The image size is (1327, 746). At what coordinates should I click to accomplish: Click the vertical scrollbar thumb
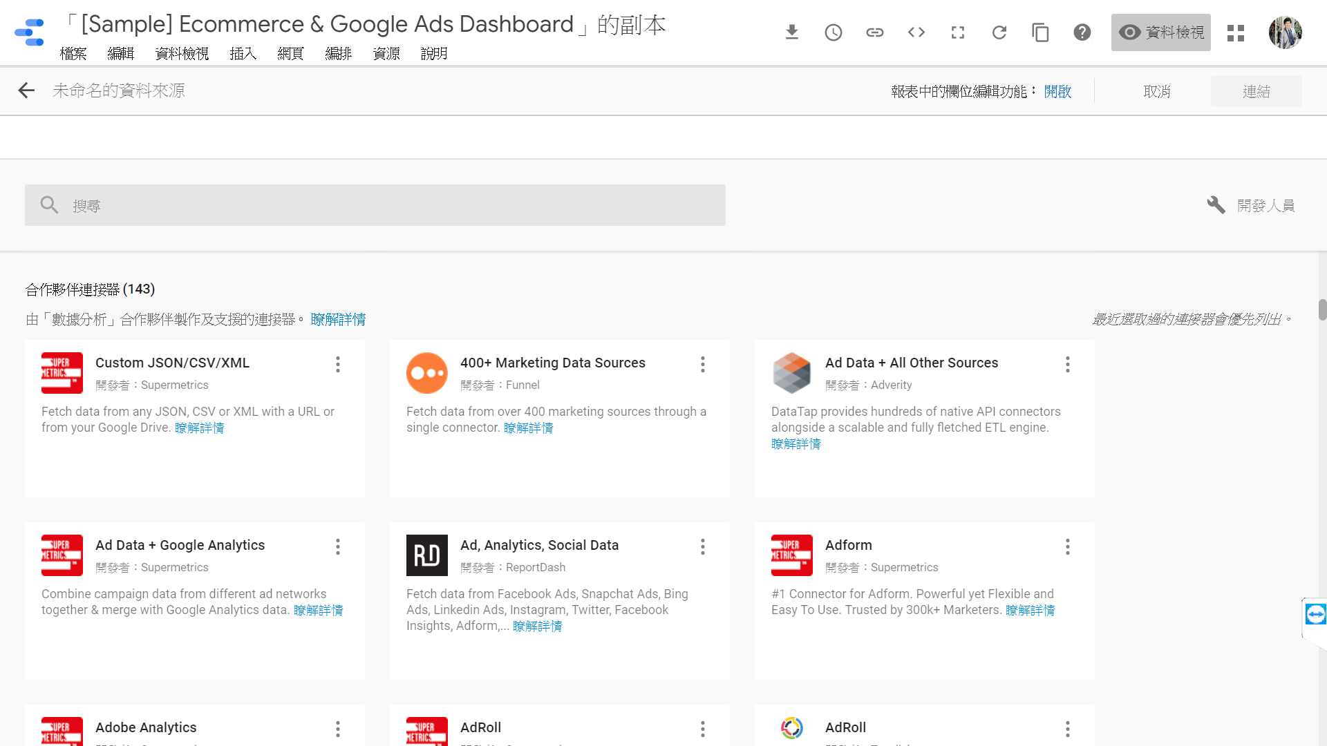[1322, 309]
